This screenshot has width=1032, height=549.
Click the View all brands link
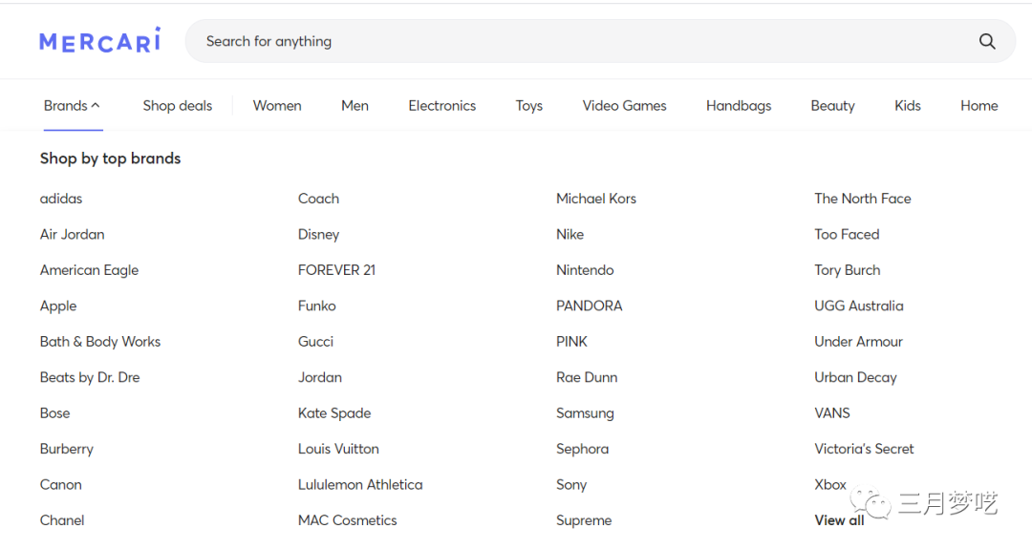[x=839, y=520]
